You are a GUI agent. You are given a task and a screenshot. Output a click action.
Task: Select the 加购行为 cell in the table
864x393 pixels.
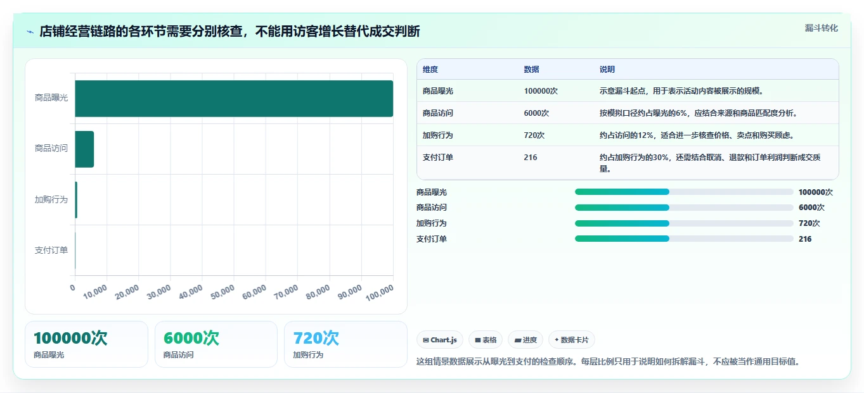coord(438,135)
